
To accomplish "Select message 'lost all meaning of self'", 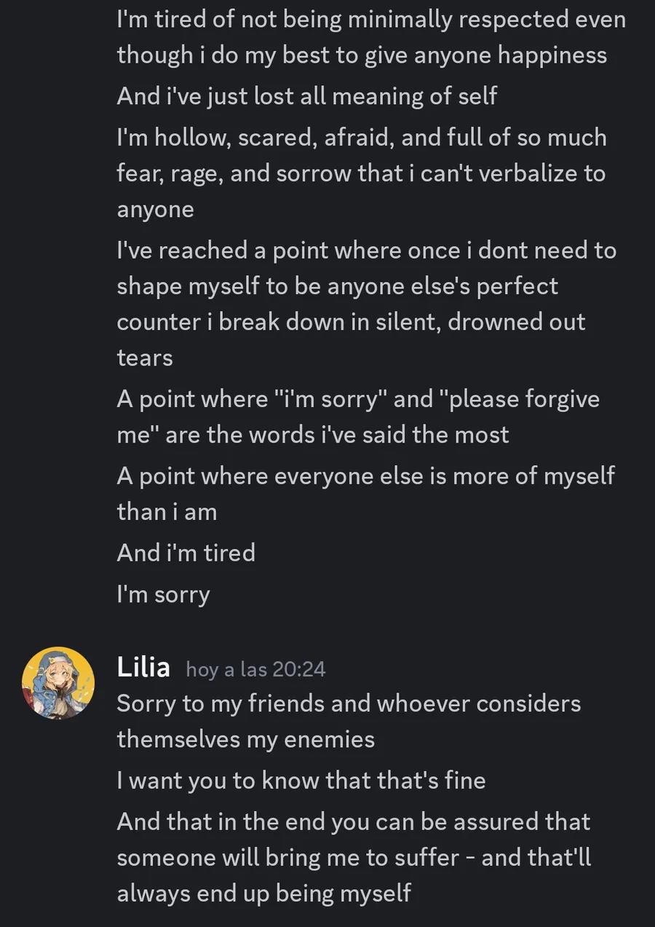I will point(306,95).
